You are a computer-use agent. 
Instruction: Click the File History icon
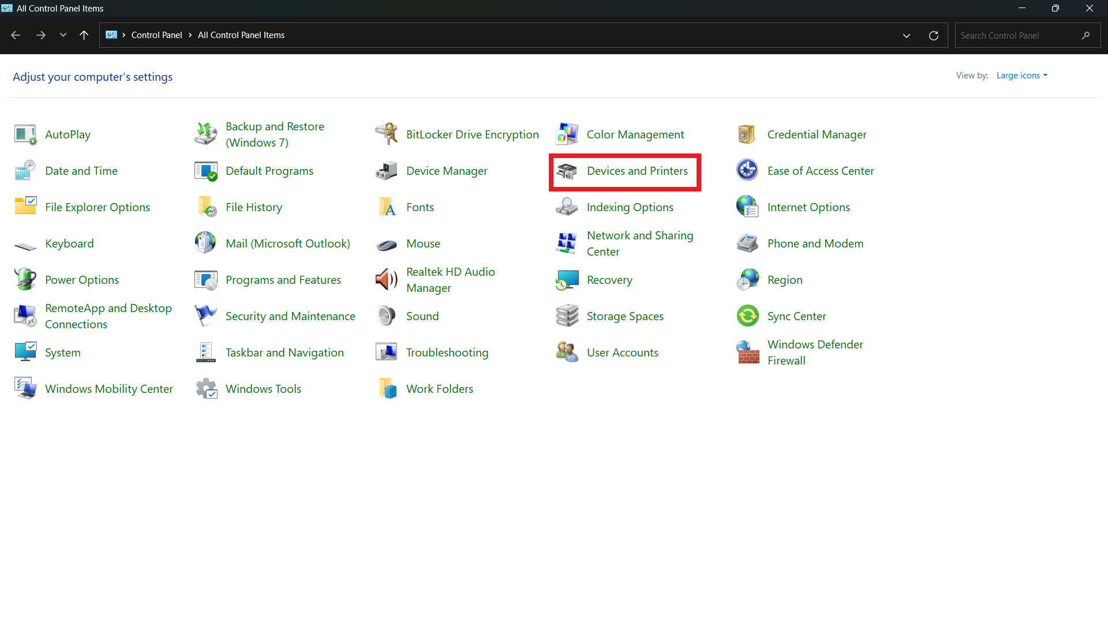[x=206, y=207]
